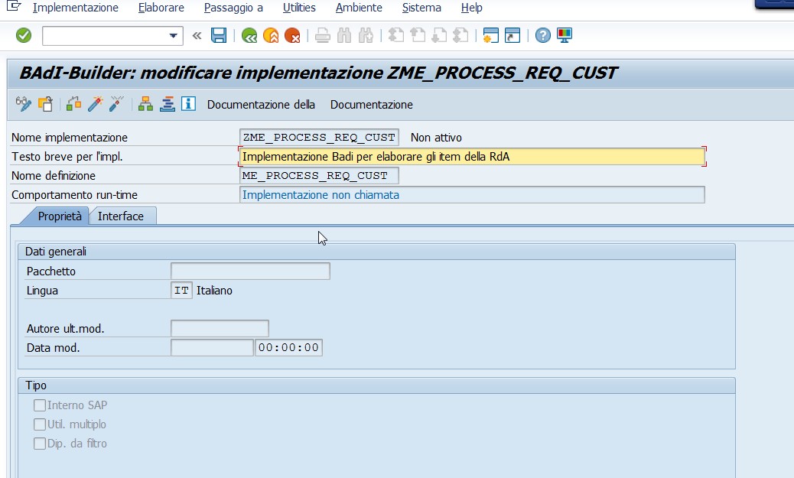Open the Ambiente menu

point(360,8)
